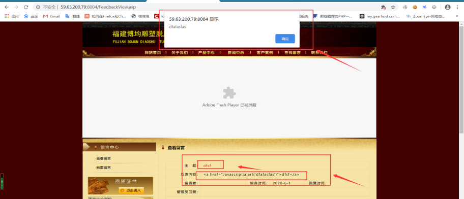Viewport: 464px width, 199px height.
Task: Click the browser back arrow
Action: coord(7,7)
